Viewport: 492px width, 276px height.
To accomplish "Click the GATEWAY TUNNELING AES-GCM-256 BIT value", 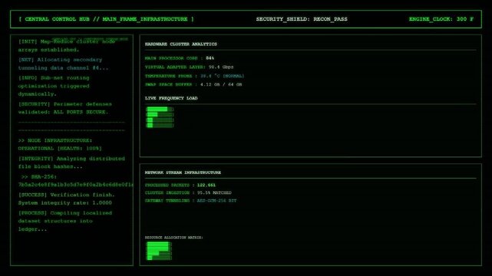I will pyautogui.click(x=216, y=201).
